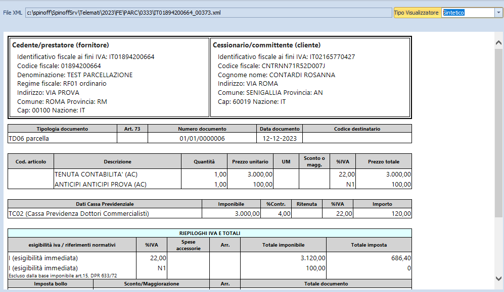Click the Totale imposta column header

(369, 245)
